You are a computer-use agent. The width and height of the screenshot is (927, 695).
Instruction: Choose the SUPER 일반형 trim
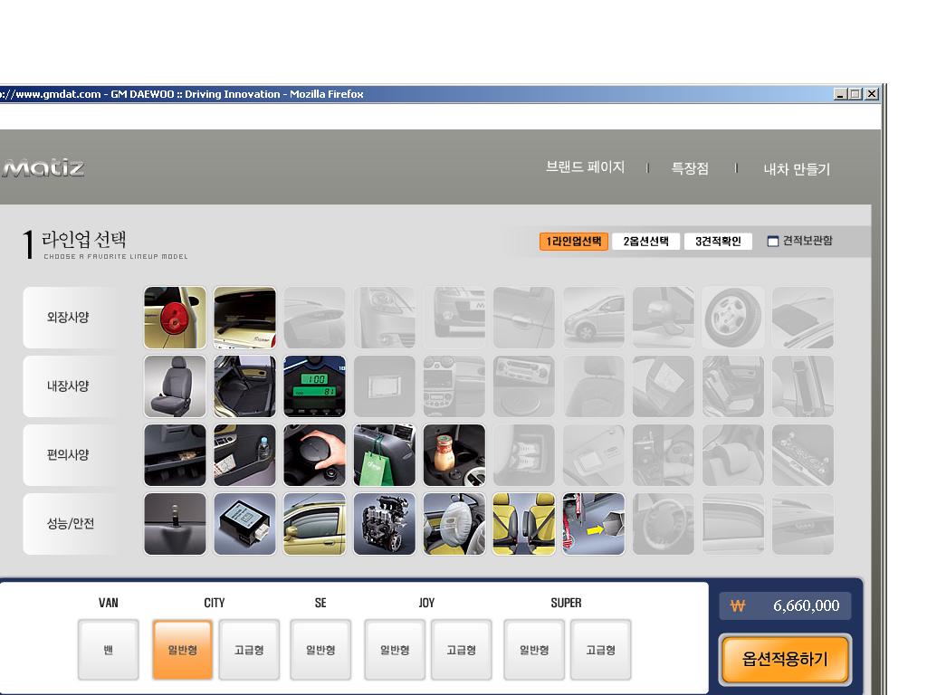(x=534, y=650)
